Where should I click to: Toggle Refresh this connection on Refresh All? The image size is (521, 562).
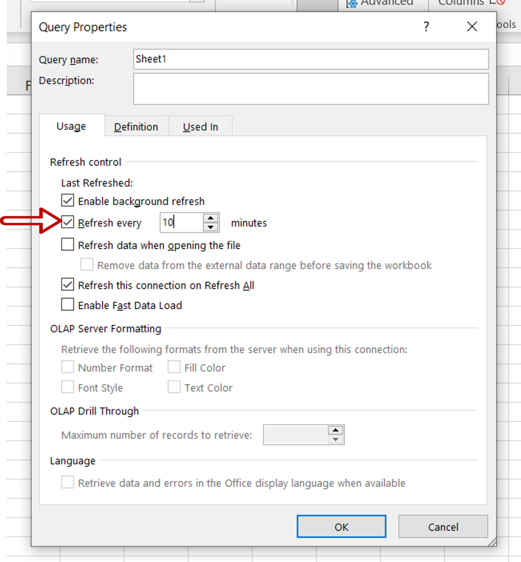(x=68, y=285)
